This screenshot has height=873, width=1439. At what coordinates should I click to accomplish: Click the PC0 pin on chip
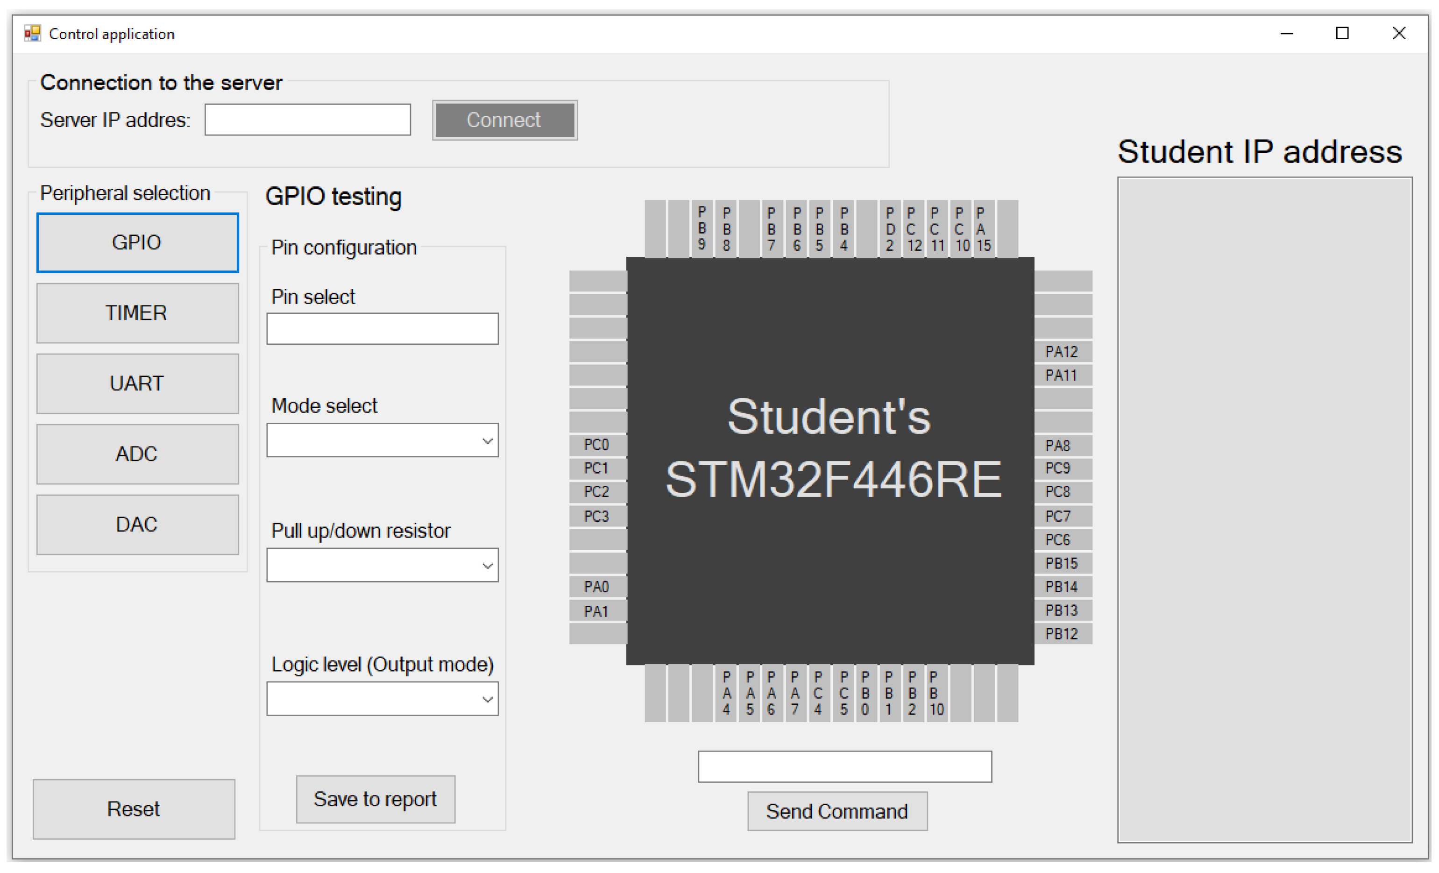[x=597, y=445]
